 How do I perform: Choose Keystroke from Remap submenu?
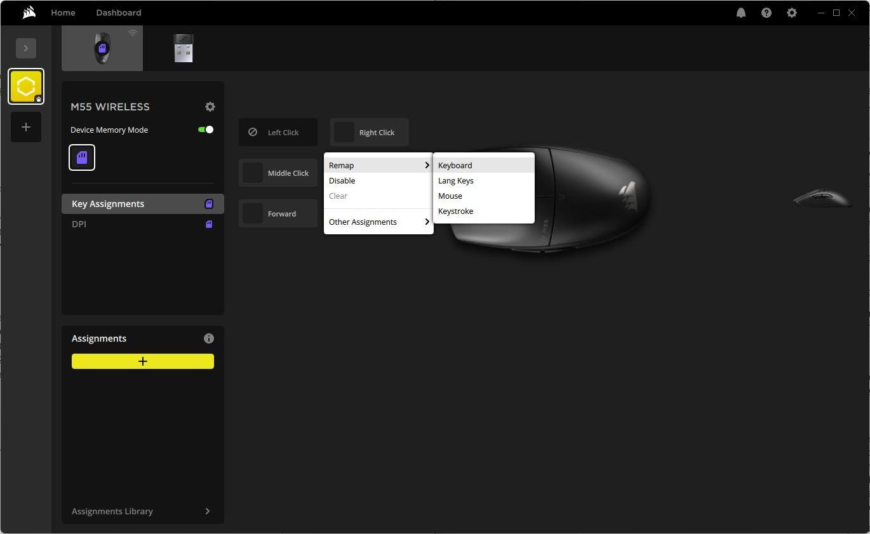(455, 211)
